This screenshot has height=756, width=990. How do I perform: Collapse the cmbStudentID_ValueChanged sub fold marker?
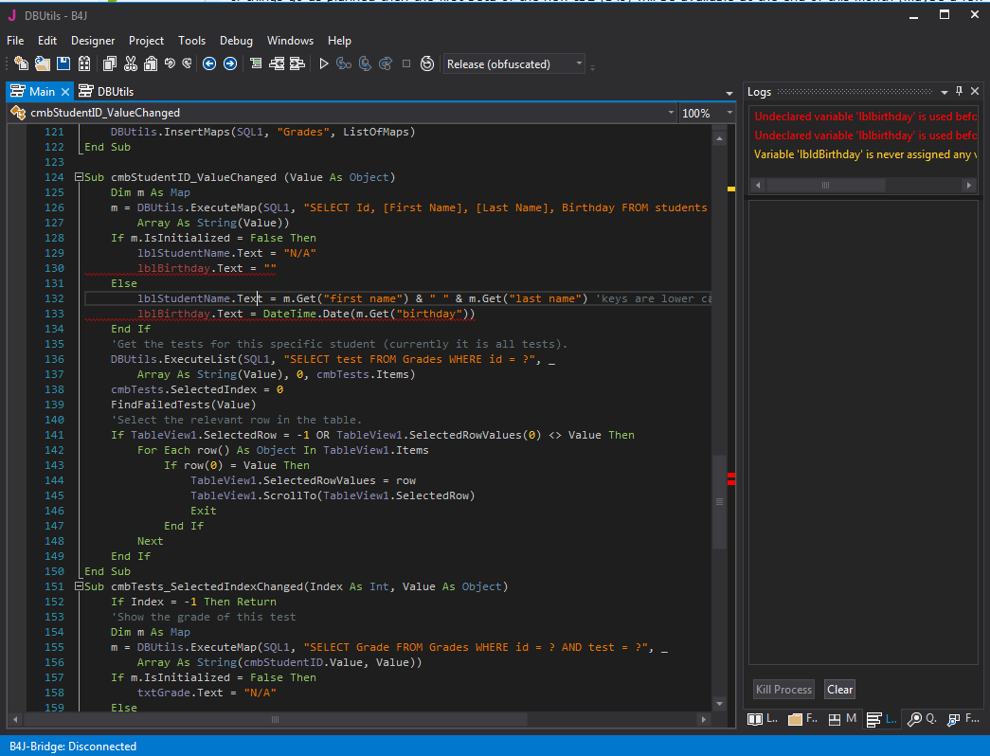[78, 177]
